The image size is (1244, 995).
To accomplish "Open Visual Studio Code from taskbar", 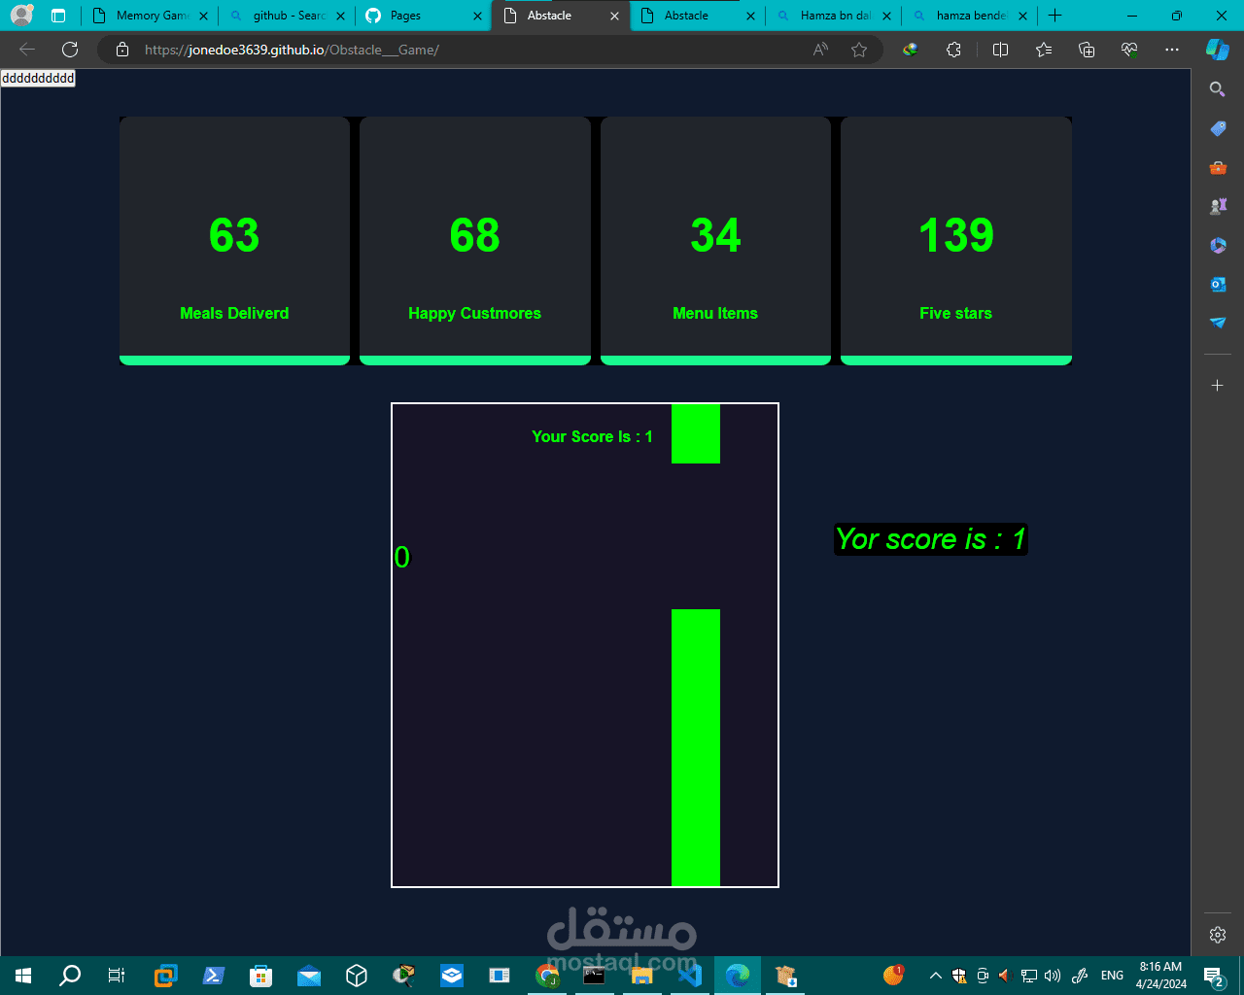I will pos(690,976).
